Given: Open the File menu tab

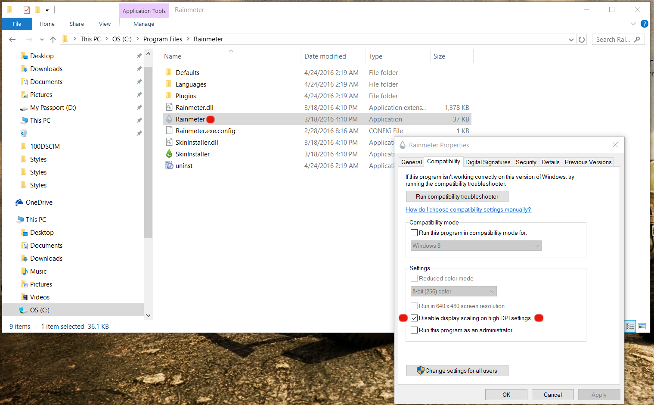Looking at the screenshot, I should pyautogui.click(x=17, y=24).
